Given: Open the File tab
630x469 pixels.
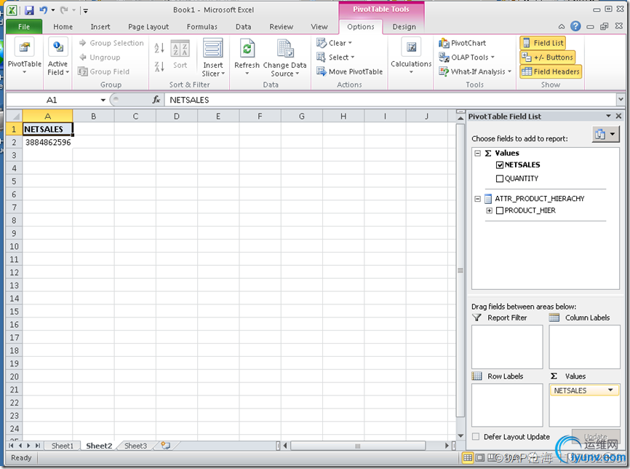Looking at the screenshot, I should (x=24, y=27).
